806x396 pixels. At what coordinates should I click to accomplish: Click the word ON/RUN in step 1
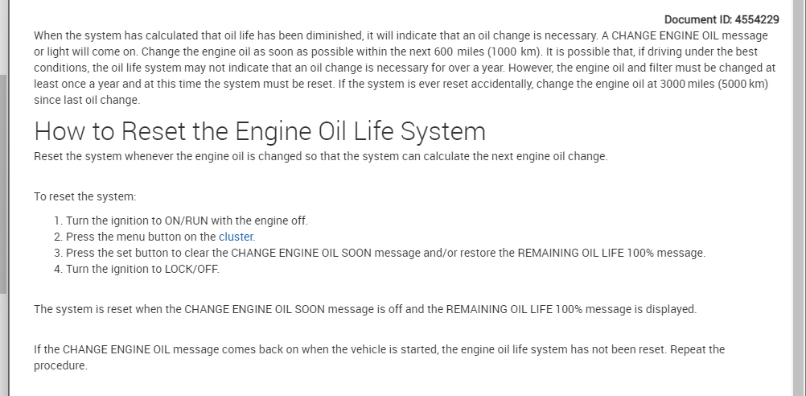[165, 221]
